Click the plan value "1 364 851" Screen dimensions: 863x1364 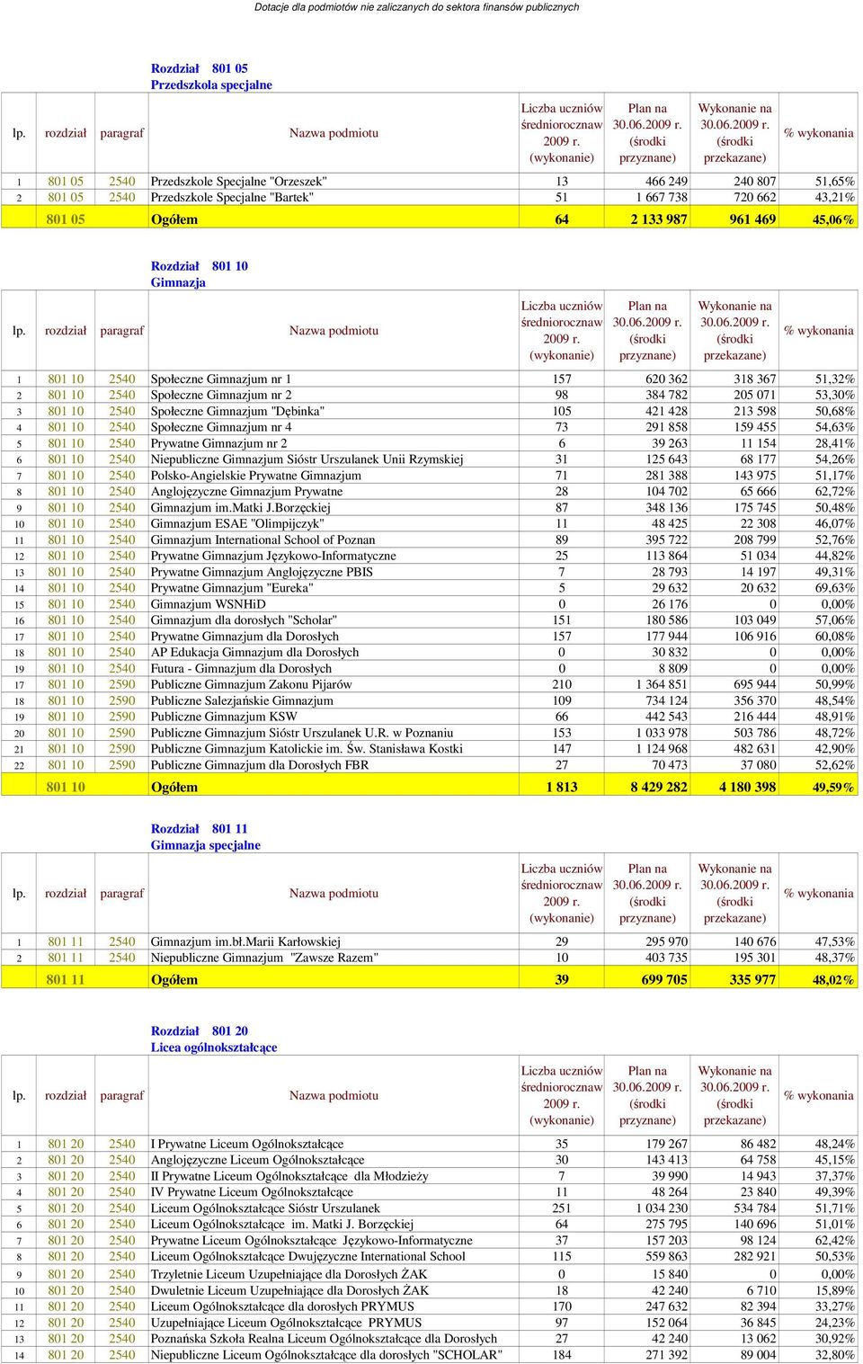pyautogui.click(x=662, y=687)
